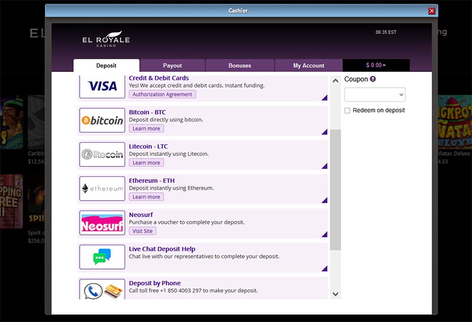Viewport: 472px width, 322px height.
Task: Expand the Neosurf row corner arrow
Action: (324, 235)
